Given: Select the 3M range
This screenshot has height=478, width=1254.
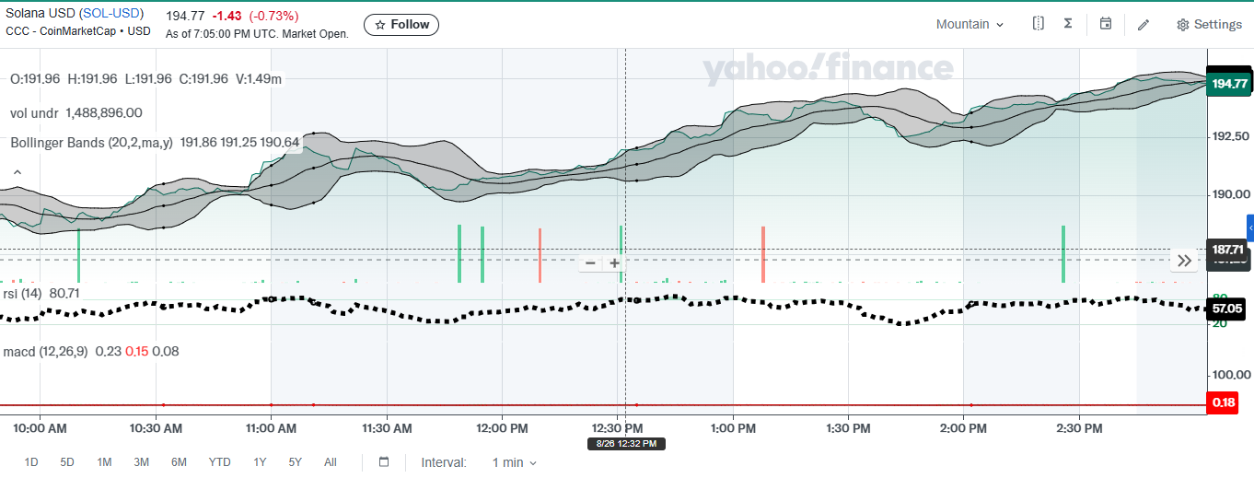Looking at the screenshot, I should coord(141,462).
